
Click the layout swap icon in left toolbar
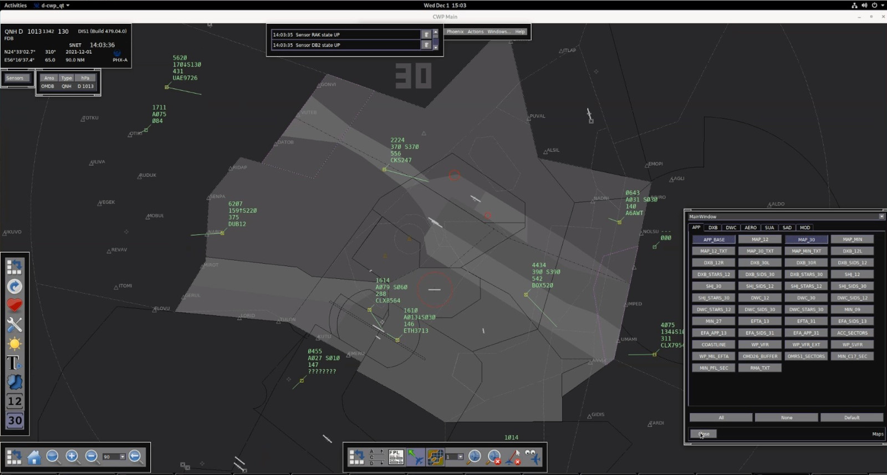pyautogui.click(x=14, y=267)
